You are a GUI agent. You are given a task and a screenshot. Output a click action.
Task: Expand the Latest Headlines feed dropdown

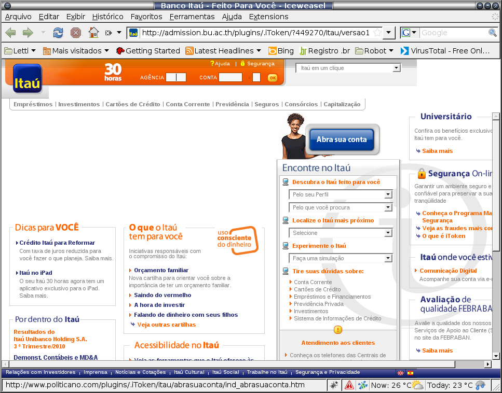tap(223, 51)
